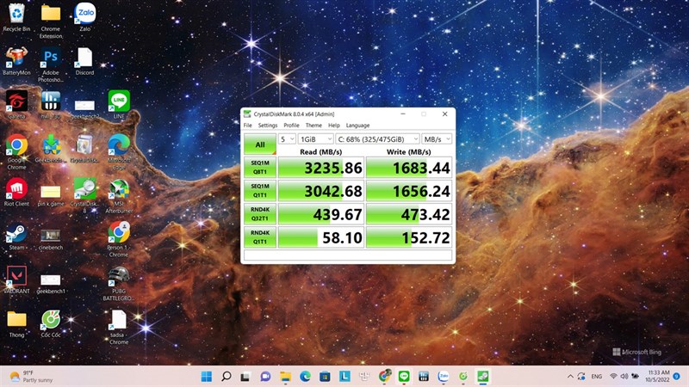Open Microsoft Store from the taskbar
Screen dimensions: 689x387
(x=325, y=376)
